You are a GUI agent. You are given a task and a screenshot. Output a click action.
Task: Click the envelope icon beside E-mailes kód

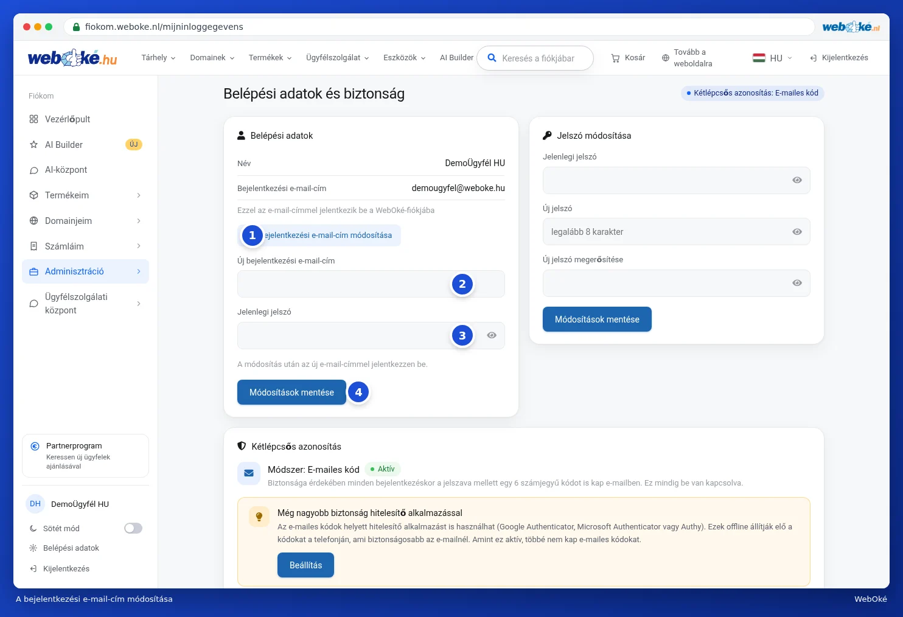click(x=249, y=473)
